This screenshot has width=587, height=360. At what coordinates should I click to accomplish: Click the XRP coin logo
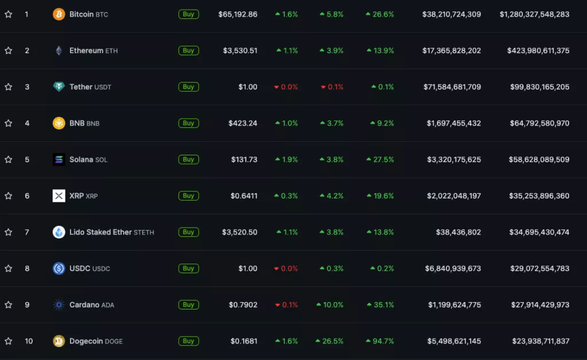click(x=59, y=195)
